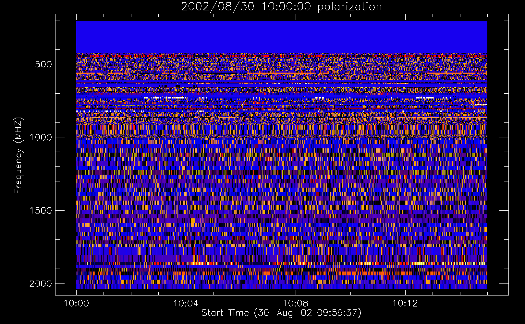The image size is (525, 324).
Task: Click the 10:08 time tick label
Action: [296, 304]
